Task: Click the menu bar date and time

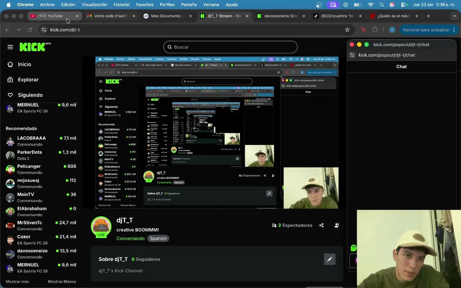Action: click(434, 5)
